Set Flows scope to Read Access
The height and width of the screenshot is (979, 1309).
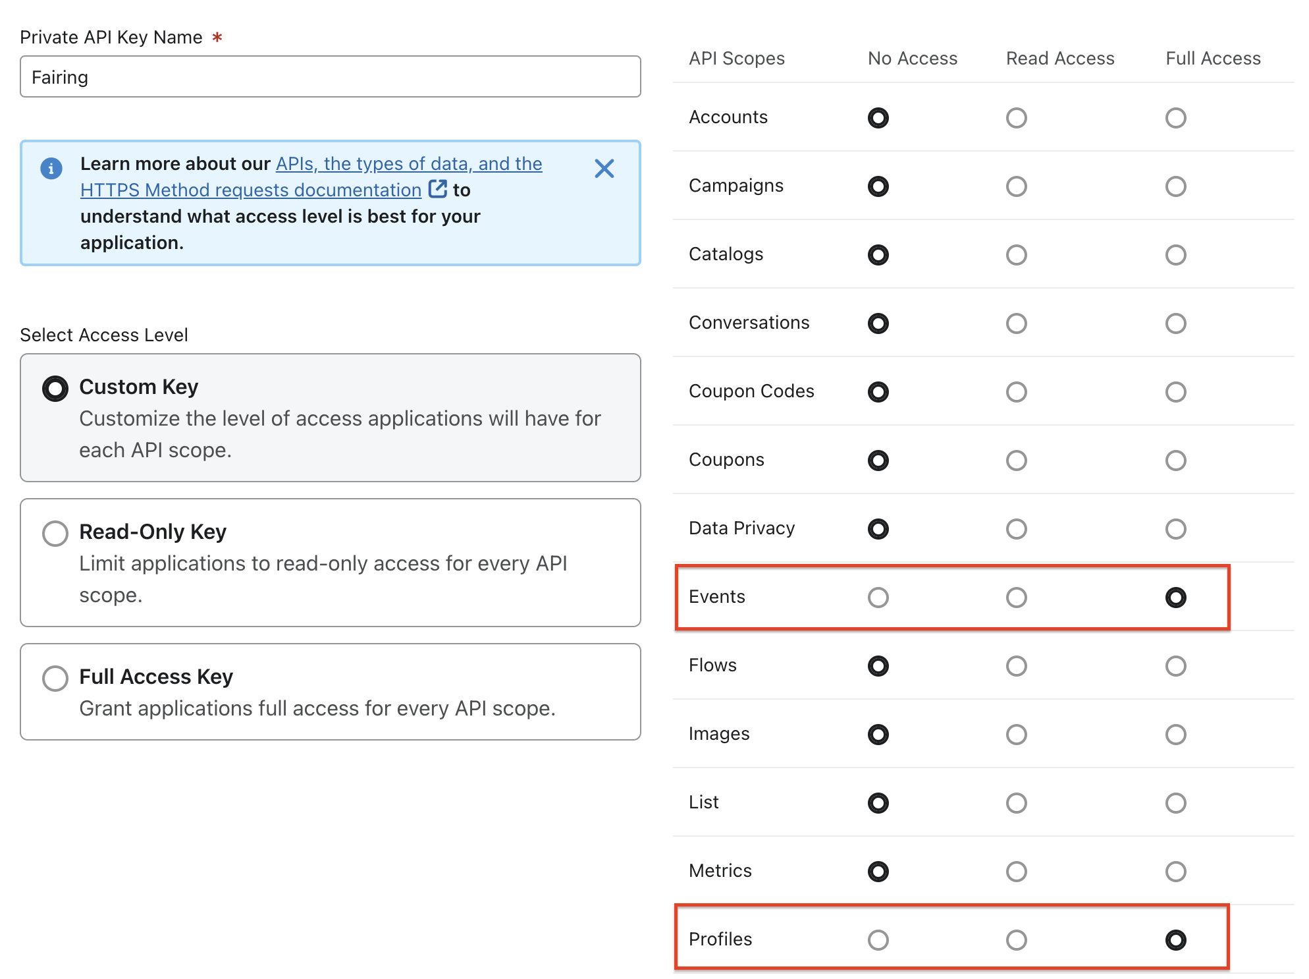coord(1016,666)
